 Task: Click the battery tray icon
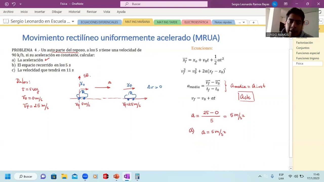click(x=302, y=176)
